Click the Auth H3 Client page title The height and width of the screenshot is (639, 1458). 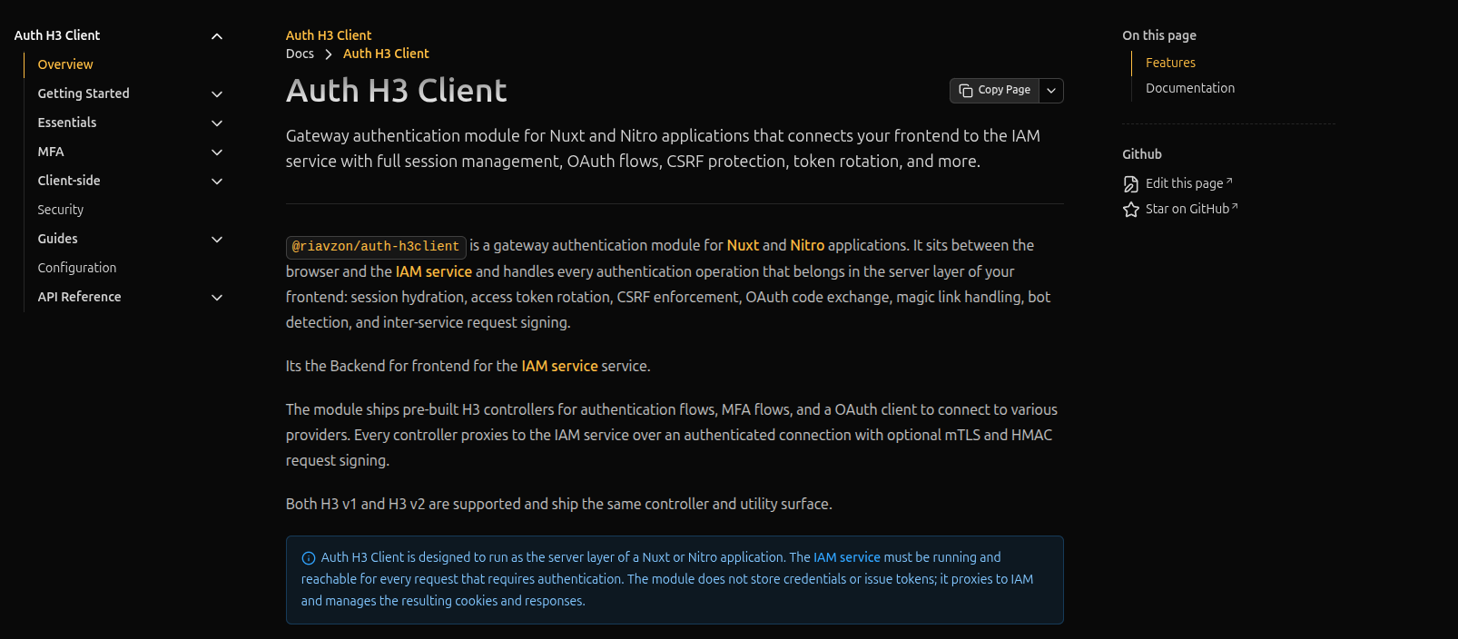pos(397,91)
